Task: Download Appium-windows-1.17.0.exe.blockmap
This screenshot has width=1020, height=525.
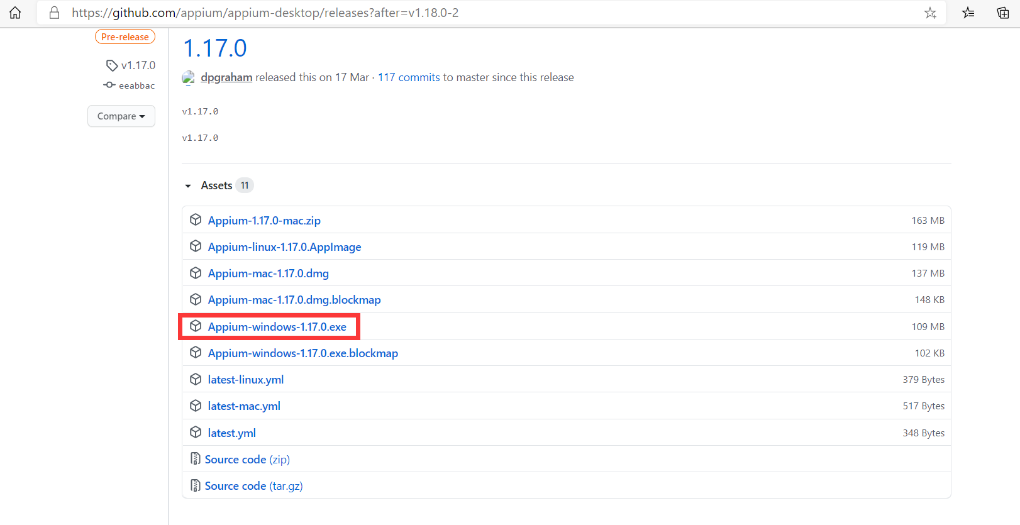Action: click(303, 353)
